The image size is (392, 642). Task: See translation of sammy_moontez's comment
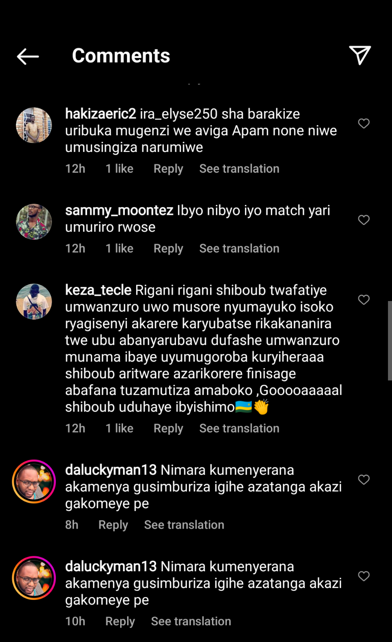click(239, 248)
